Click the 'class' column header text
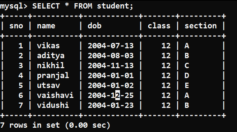Viewport: 237px width, 132px height. [x=159, y=25]
